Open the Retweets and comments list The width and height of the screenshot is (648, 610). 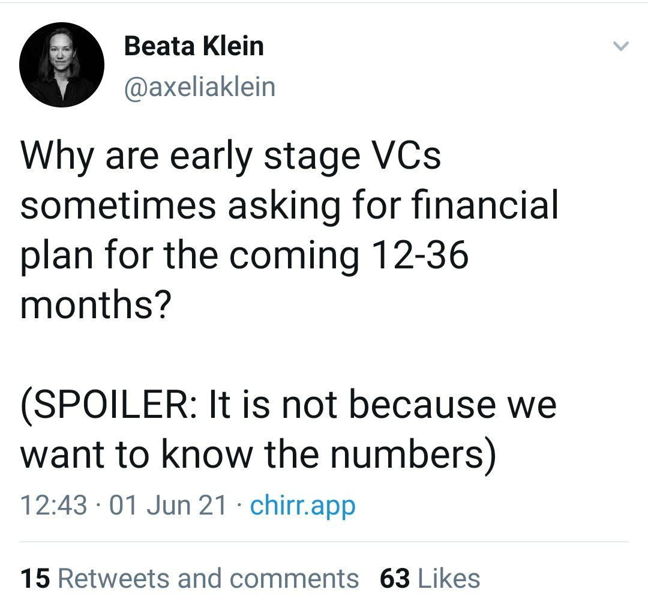coord(208,578)
